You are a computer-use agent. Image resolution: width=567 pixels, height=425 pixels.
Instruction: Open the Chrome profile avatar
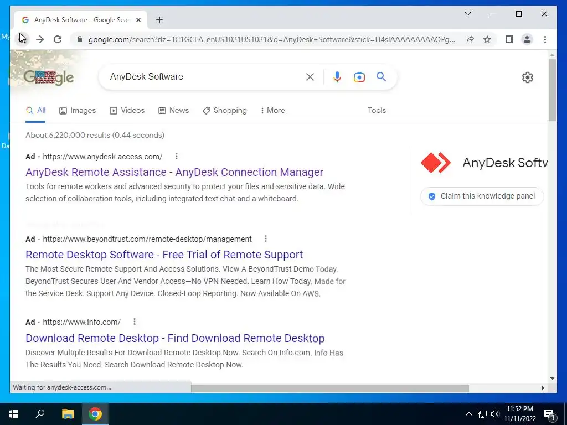[x=527, y=39]
